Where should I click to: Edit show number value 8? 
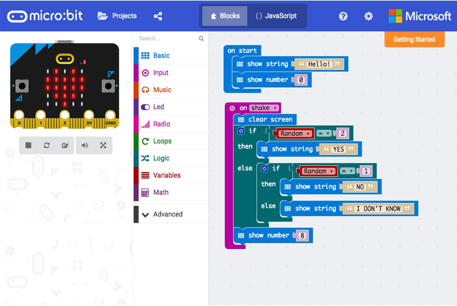pos(302,236)
